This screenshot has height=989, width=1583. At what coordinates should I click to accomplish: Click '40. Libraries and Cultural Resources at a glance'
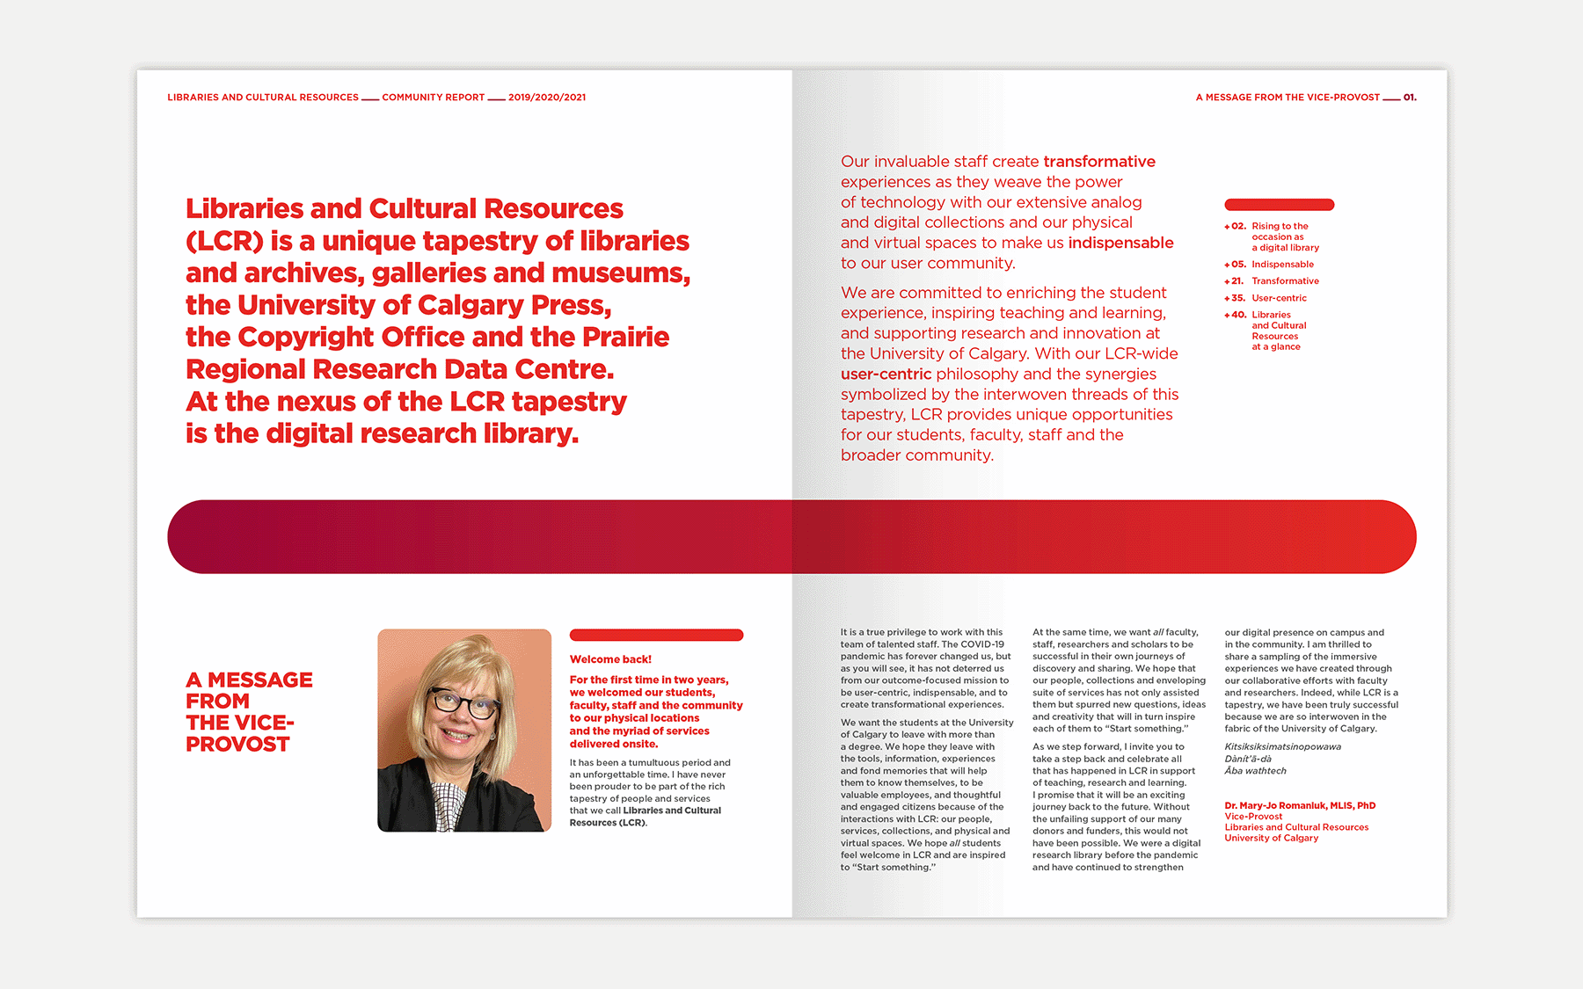(x=1266, y=331)
